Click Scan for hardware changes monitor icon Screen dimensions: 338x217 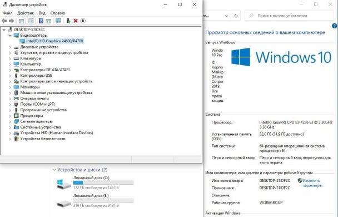click(58, 21)
